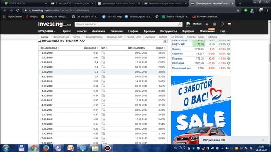
Task: Open Нефть WTI quote link
Action: point(179,44)
